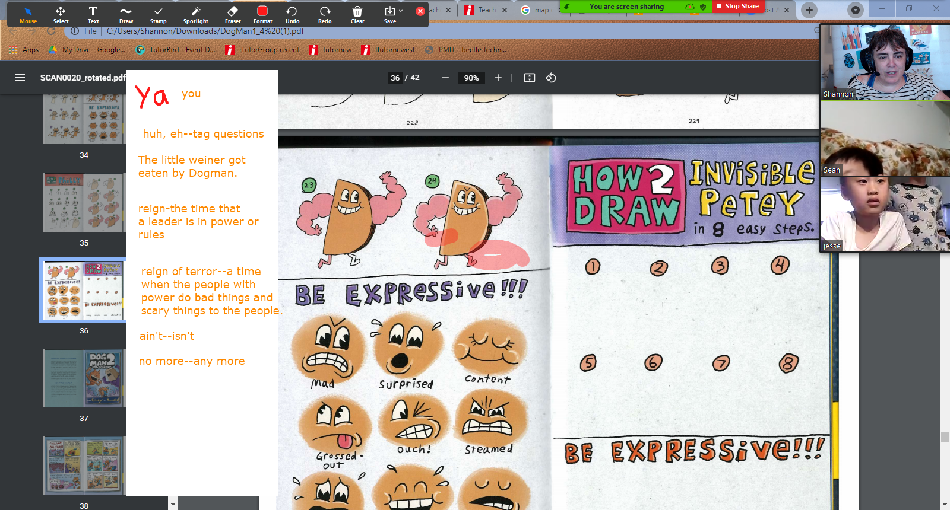The height and width of the screenshot is (510, 950).
Task: Edit the current page number field
Action: (395, 78)
